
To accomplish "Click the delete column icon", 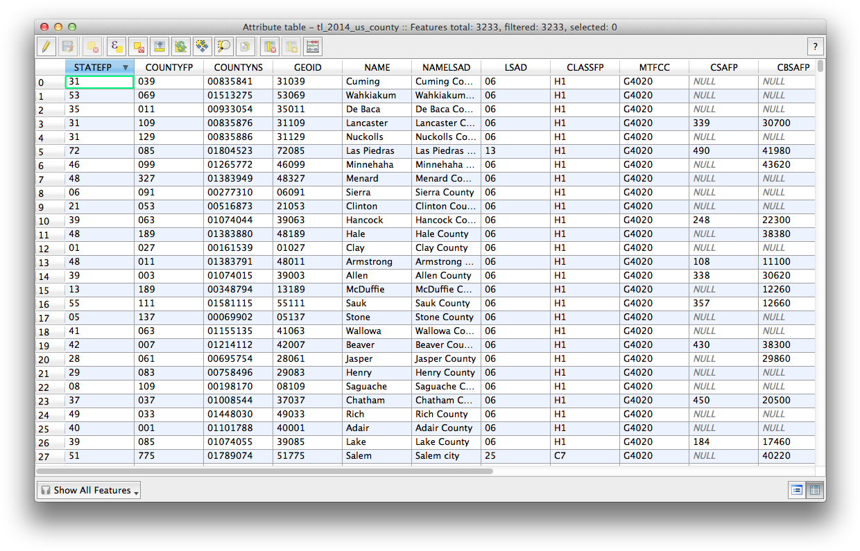I will (270, 46).
